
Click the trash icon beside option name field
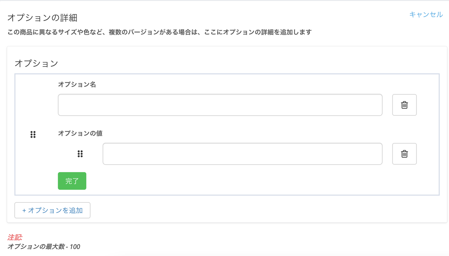[404, 105]
